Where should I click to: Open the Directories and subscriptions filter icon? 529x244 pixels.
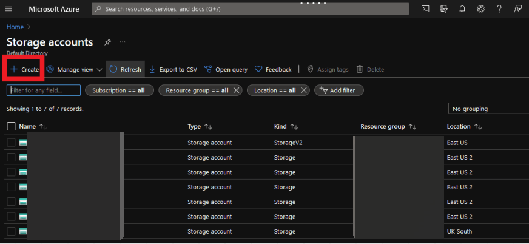pyautogui.click(x=444, y=9)
